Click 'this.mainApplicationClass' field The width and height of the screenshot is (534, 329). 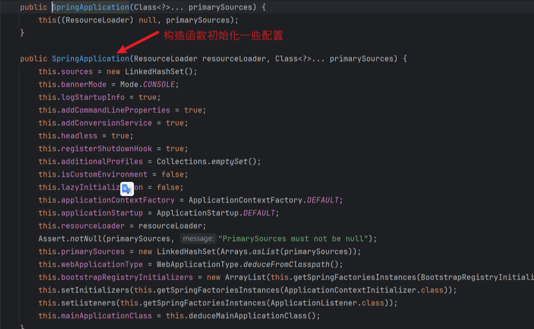point(95,316)
